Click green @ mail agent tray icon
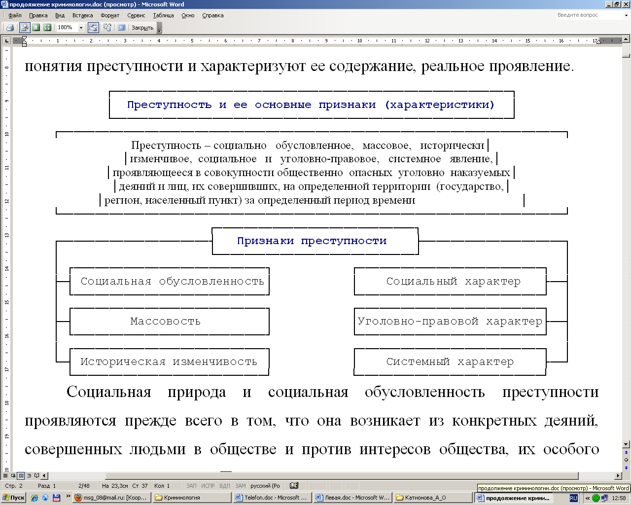This screenshot has height=505, width=631. click(596, 498)
